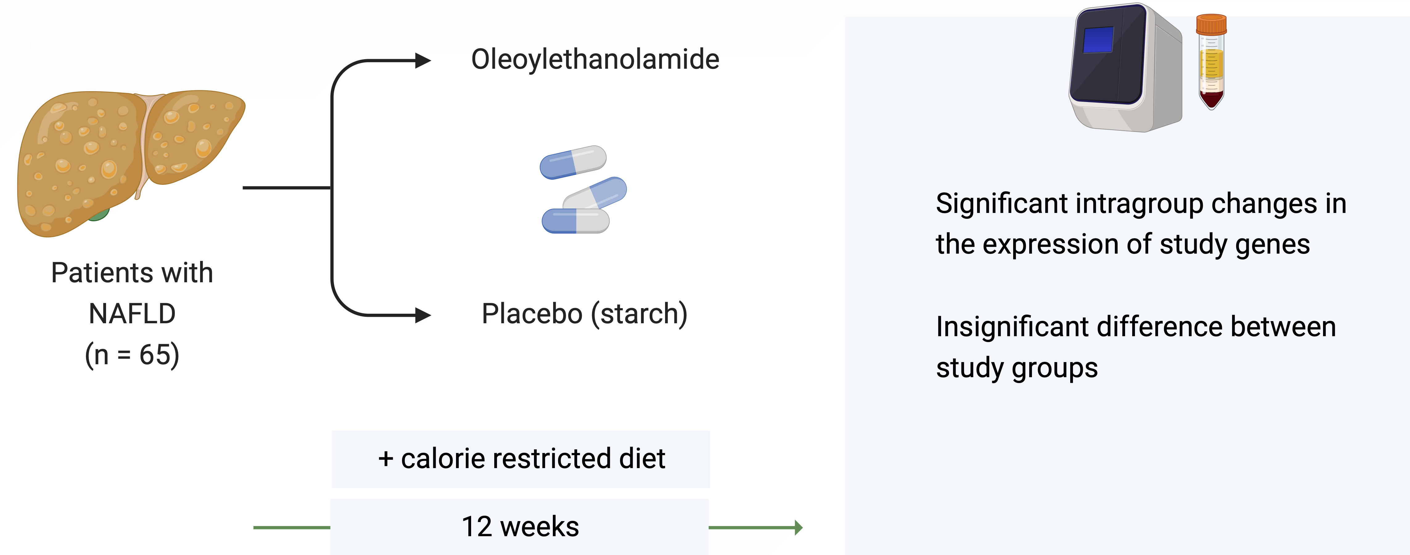This screenshot has width=1410, height=555.
Task: Click the horizontal line leaving the liver
Action: pyautogui.click(x=286, y=188)
